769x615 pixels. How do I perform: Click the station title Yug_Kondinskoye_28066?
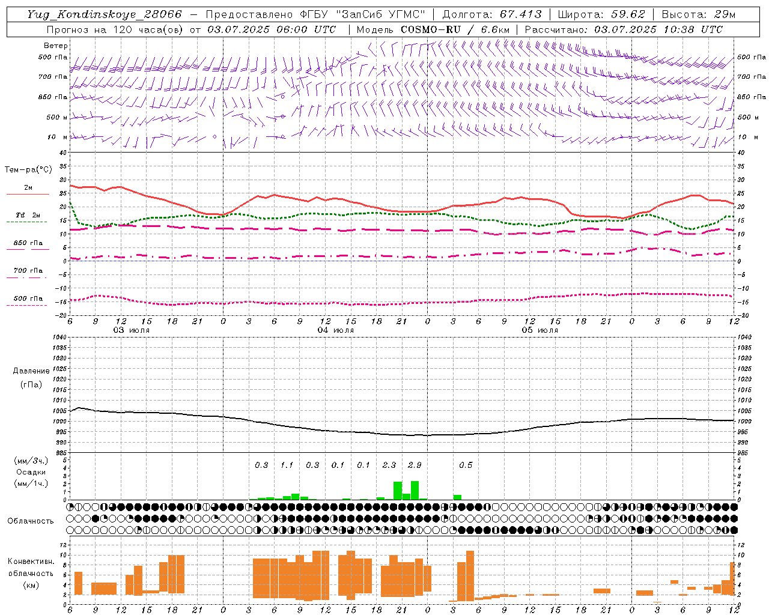pyautogui.click(x=104, y=14)
